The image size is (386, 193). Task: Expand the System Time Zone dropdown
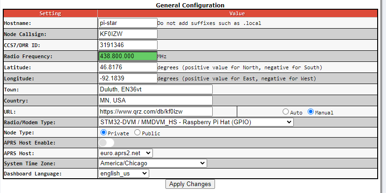point(152,163)
